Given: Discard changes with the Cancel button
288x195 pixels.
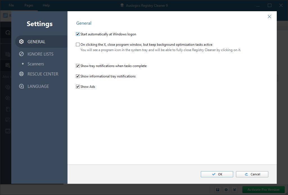Looking at the screenshot, I should pyautogui.click(x=252, y=174).
